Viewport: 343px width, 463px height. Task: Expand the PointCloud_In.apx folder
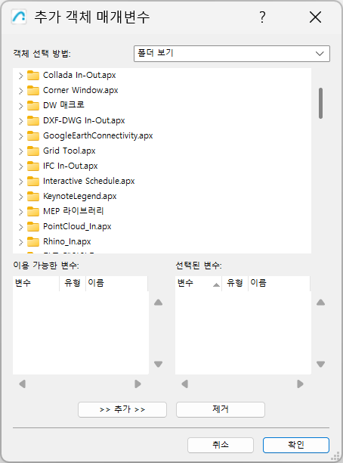[x=20, y=227]
